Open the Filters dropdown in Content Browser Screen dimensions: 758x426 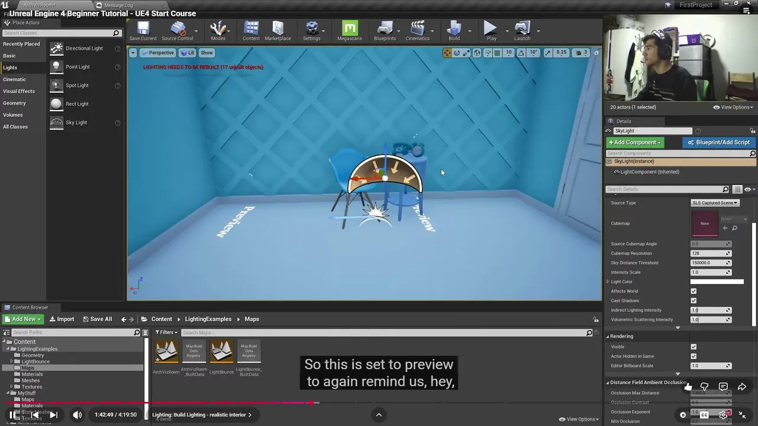(166, 333)
